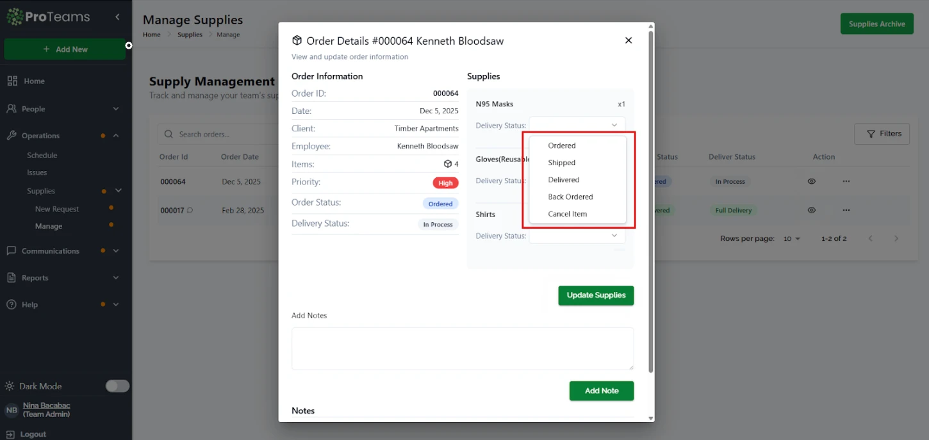Click the Help question mark icon
929x440 pixels.
[12, 305]
